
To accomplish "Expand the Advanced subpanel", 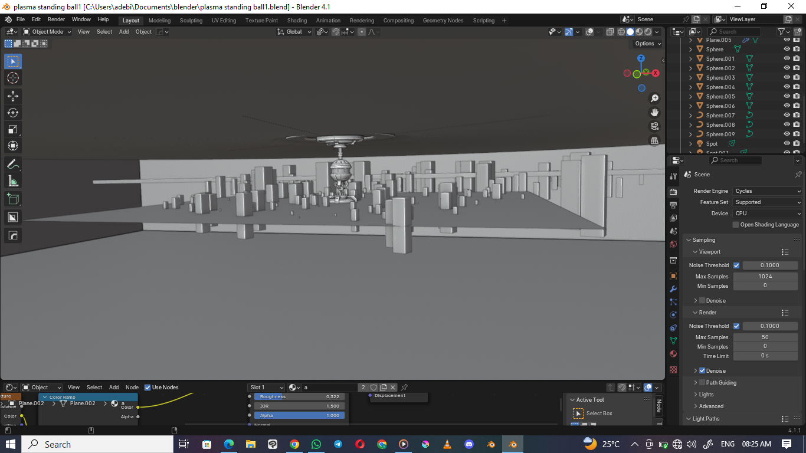I will point(710,406).
